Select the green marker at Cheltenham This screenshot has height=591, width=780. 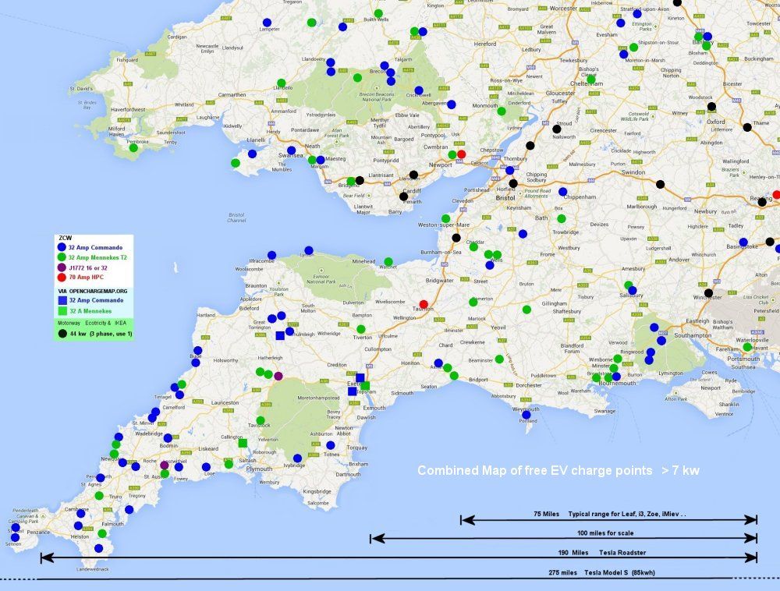point(591,79)
